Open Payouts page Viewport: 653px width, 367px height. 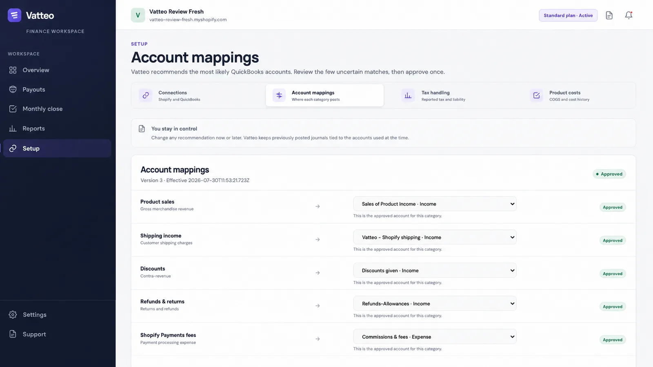[57, 89]
